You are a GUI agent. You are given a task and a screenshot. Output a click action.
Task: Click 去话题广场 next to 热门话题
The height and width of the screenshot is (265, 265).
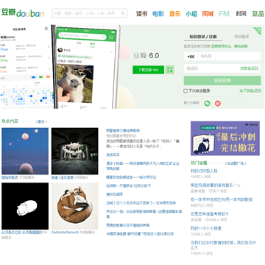coord(236,163)
